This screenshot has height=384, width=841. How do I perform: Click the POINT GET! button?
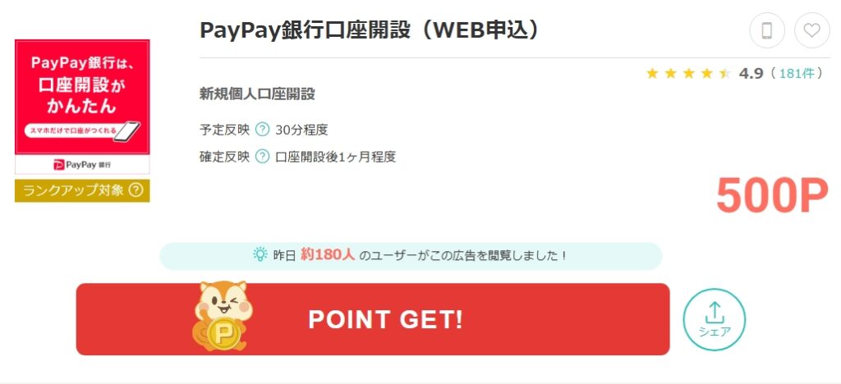pyautogui.click(x=373, y=319)
